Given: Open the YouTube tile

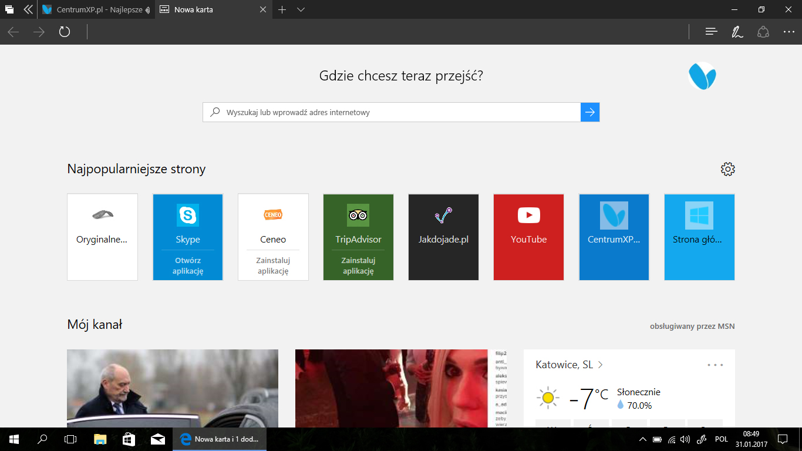Looking at the screenshot, I should [529, 237].
